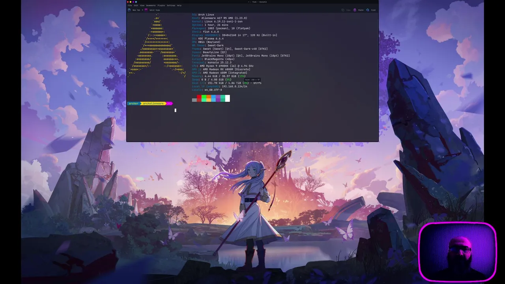505x284 pixels.
Task: Click the 'KWin (Wayland)' text
Action: point(209,42)
